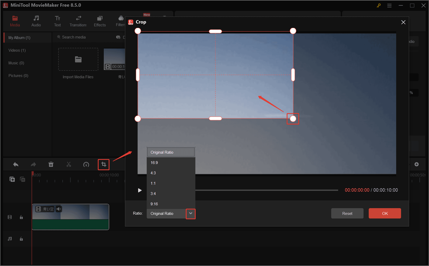
Task: Click the Split scissors icon
Action: pos(69,165)
